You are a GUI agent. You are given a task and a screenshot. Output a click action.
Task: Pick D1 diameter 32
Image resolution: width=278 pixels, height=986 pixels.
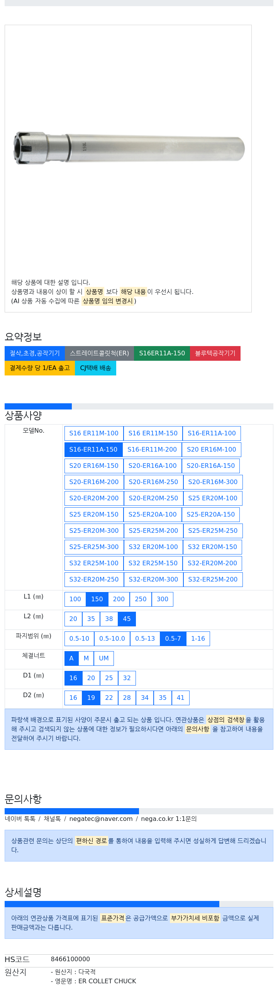127,678
